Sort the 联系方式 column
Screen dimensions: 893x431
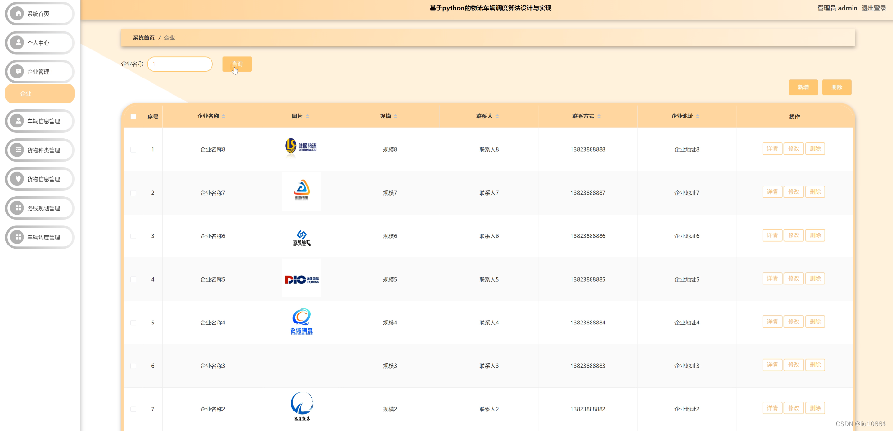pos(599,116)
